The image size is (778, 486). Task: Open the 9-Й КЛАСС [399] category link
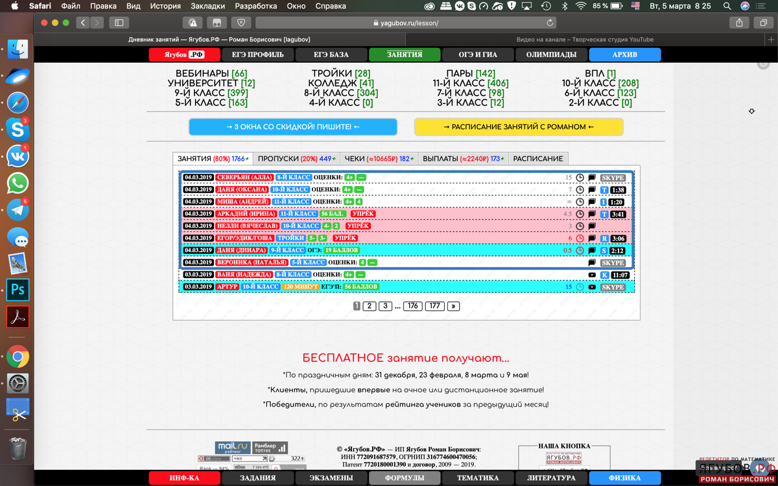click(211, 93)
